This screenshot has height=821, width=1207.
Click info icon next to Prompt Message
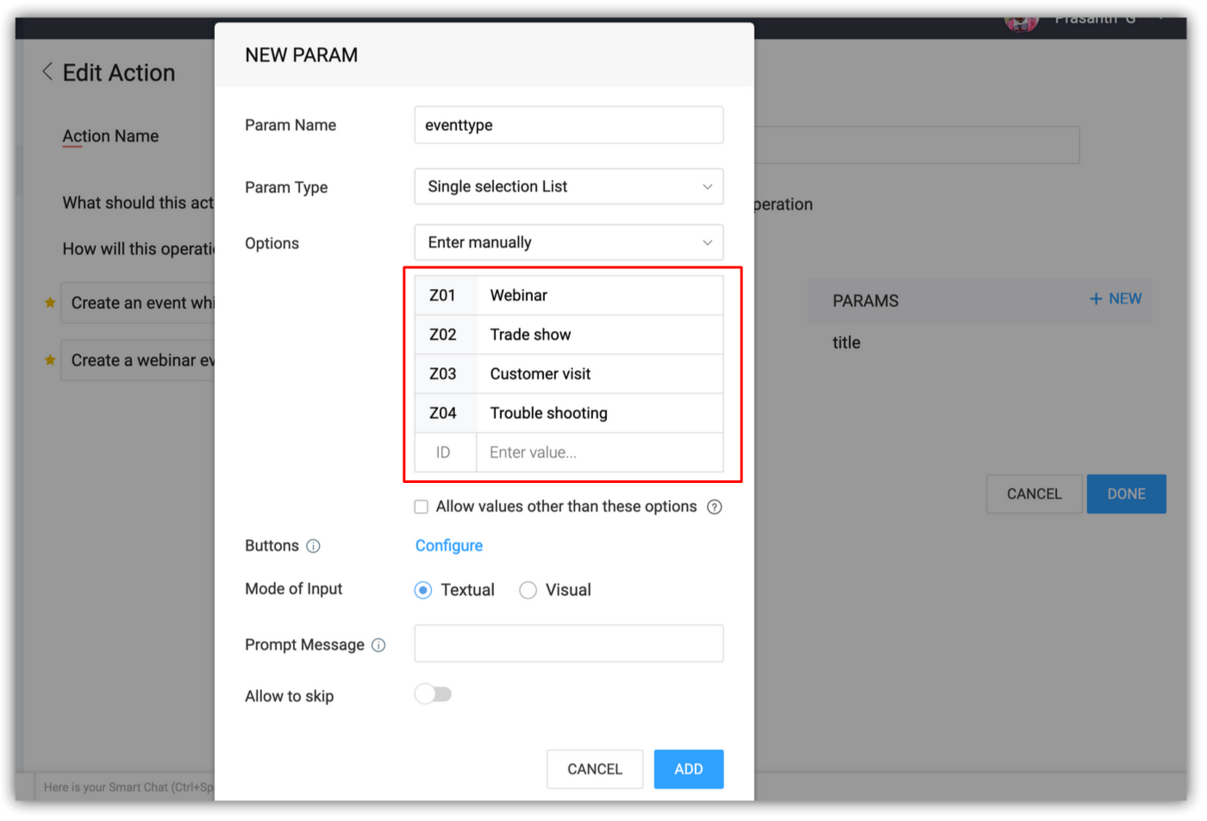378,645
